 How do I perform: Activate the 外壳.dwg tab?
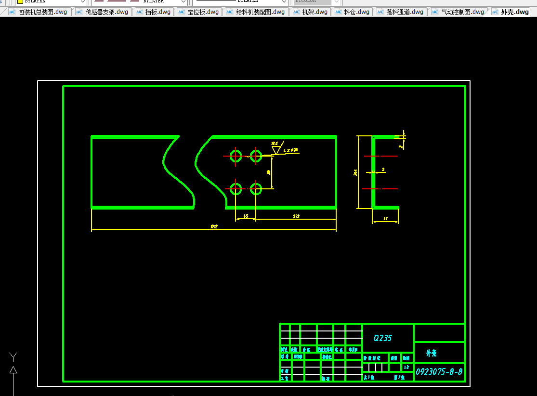click(511, 12)
